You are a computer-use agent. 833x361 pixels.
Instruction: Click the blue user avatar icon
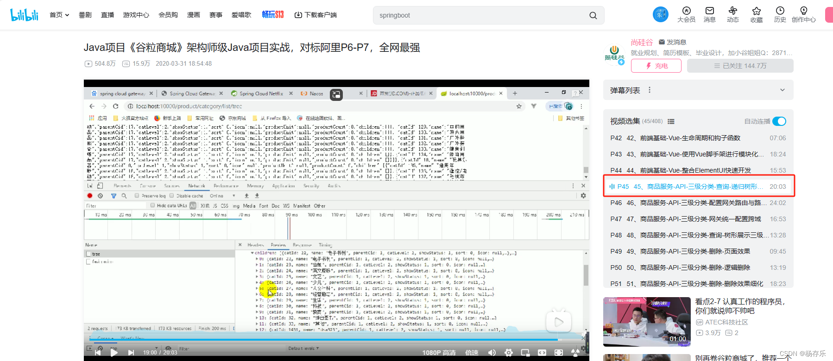pyautogui.click(x=661, y=14)
